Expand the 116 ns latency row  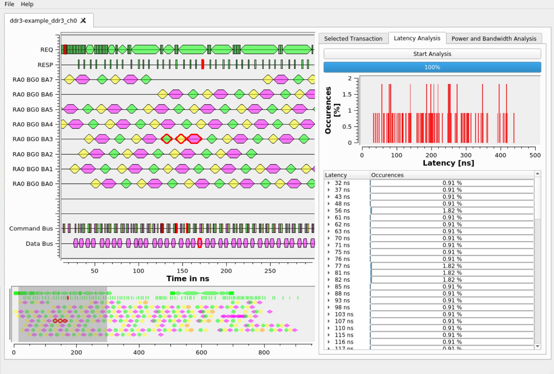point(329,342)
